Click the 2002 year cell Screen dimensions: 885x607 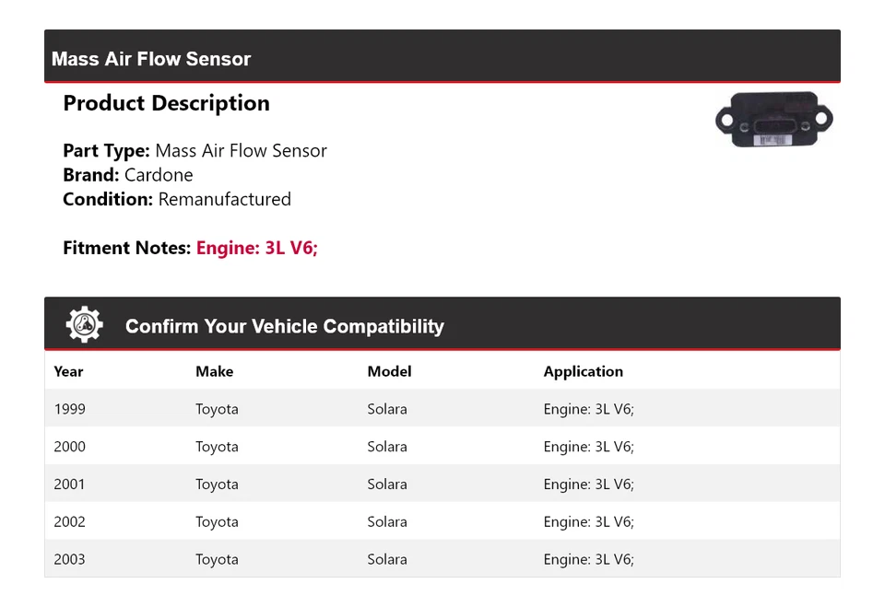click(x=69, y=521)
